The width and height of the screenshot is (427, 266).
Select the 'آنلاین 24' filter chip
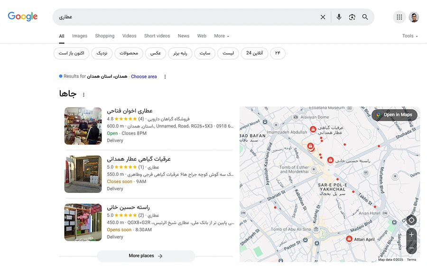click(x=254, y=53)
